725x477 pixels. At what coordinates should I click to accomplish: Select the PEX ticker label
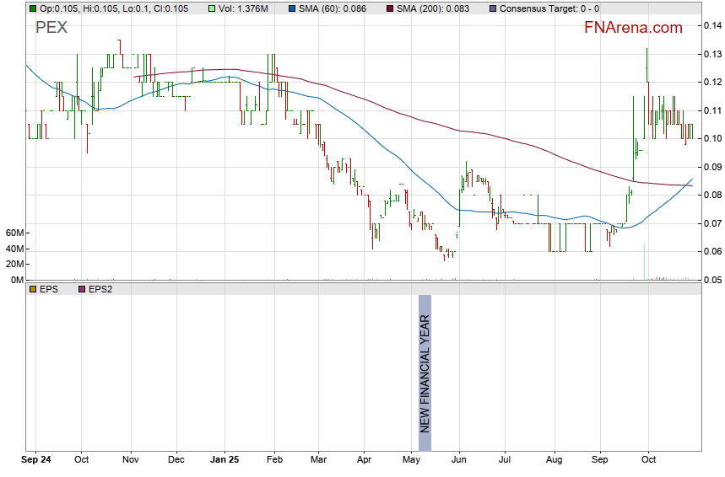pyautogui.click(x=51, y=28)
